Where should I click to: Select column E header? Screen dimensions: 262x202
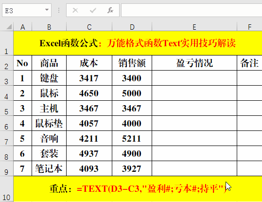click(194, 27)
